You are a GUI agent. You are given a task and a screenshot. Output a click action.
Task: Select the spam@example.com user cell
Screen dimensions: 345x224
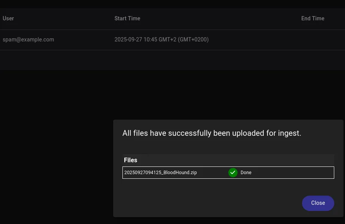point(28,40)
